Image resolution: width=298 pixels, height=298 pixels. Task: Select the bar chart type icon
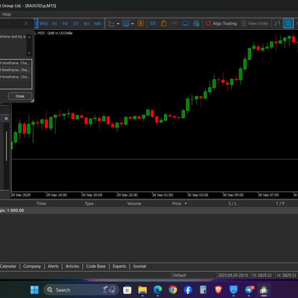277,23
